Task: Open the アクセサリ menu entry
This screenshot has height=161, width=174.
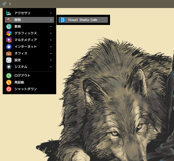Action: 29,13
